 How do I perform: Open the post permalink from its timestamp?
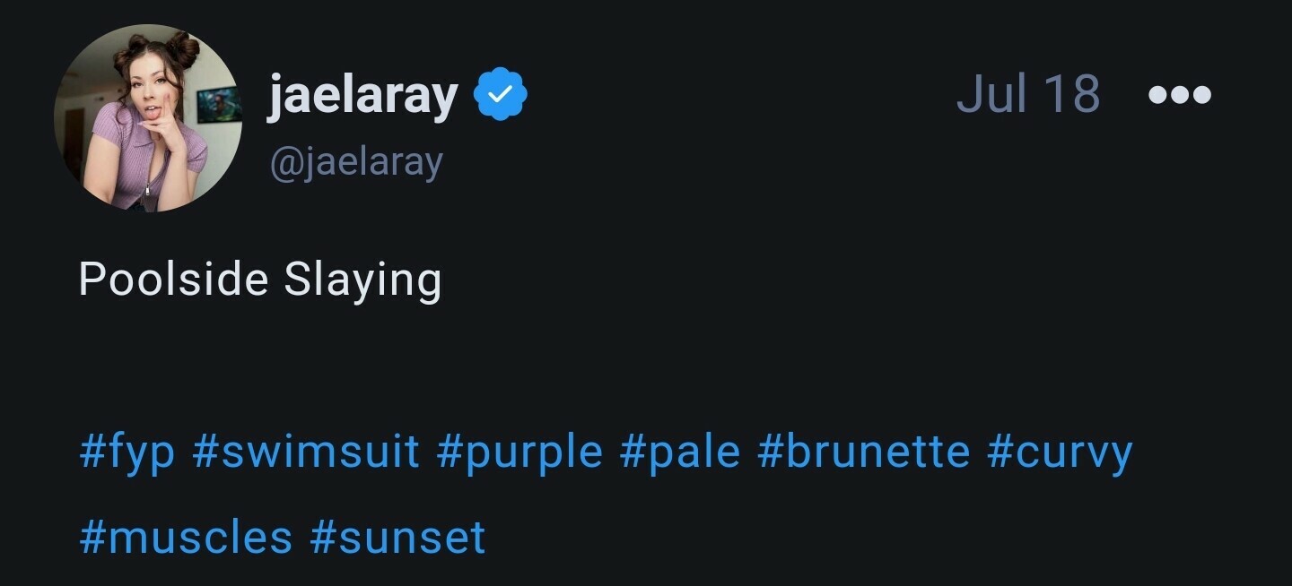[x=1028, y=93]
